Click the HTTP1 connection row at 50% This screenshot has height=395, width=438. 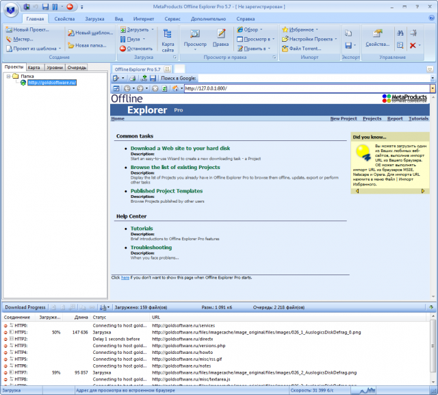tap(215, 333)
